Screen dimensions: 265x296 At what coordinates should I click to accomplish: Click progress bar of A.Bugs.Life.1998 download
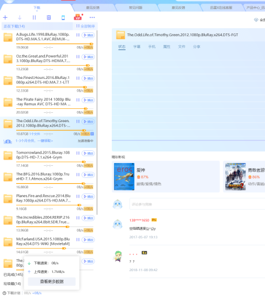55,44
